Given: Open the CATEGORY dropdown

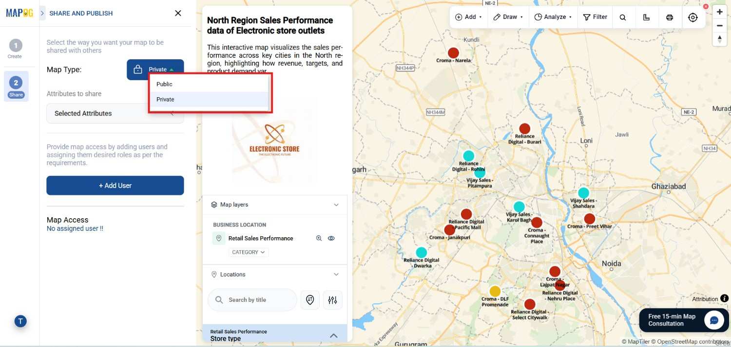Looking at the screenshot, I should pyautogui.click(x=249, y=252).
